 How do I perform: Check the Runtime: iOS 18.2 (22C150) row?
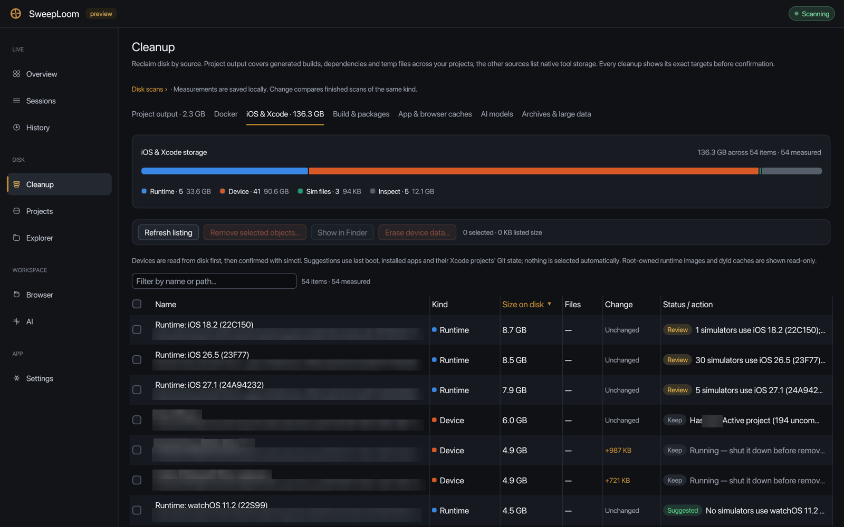coord(137,330)
